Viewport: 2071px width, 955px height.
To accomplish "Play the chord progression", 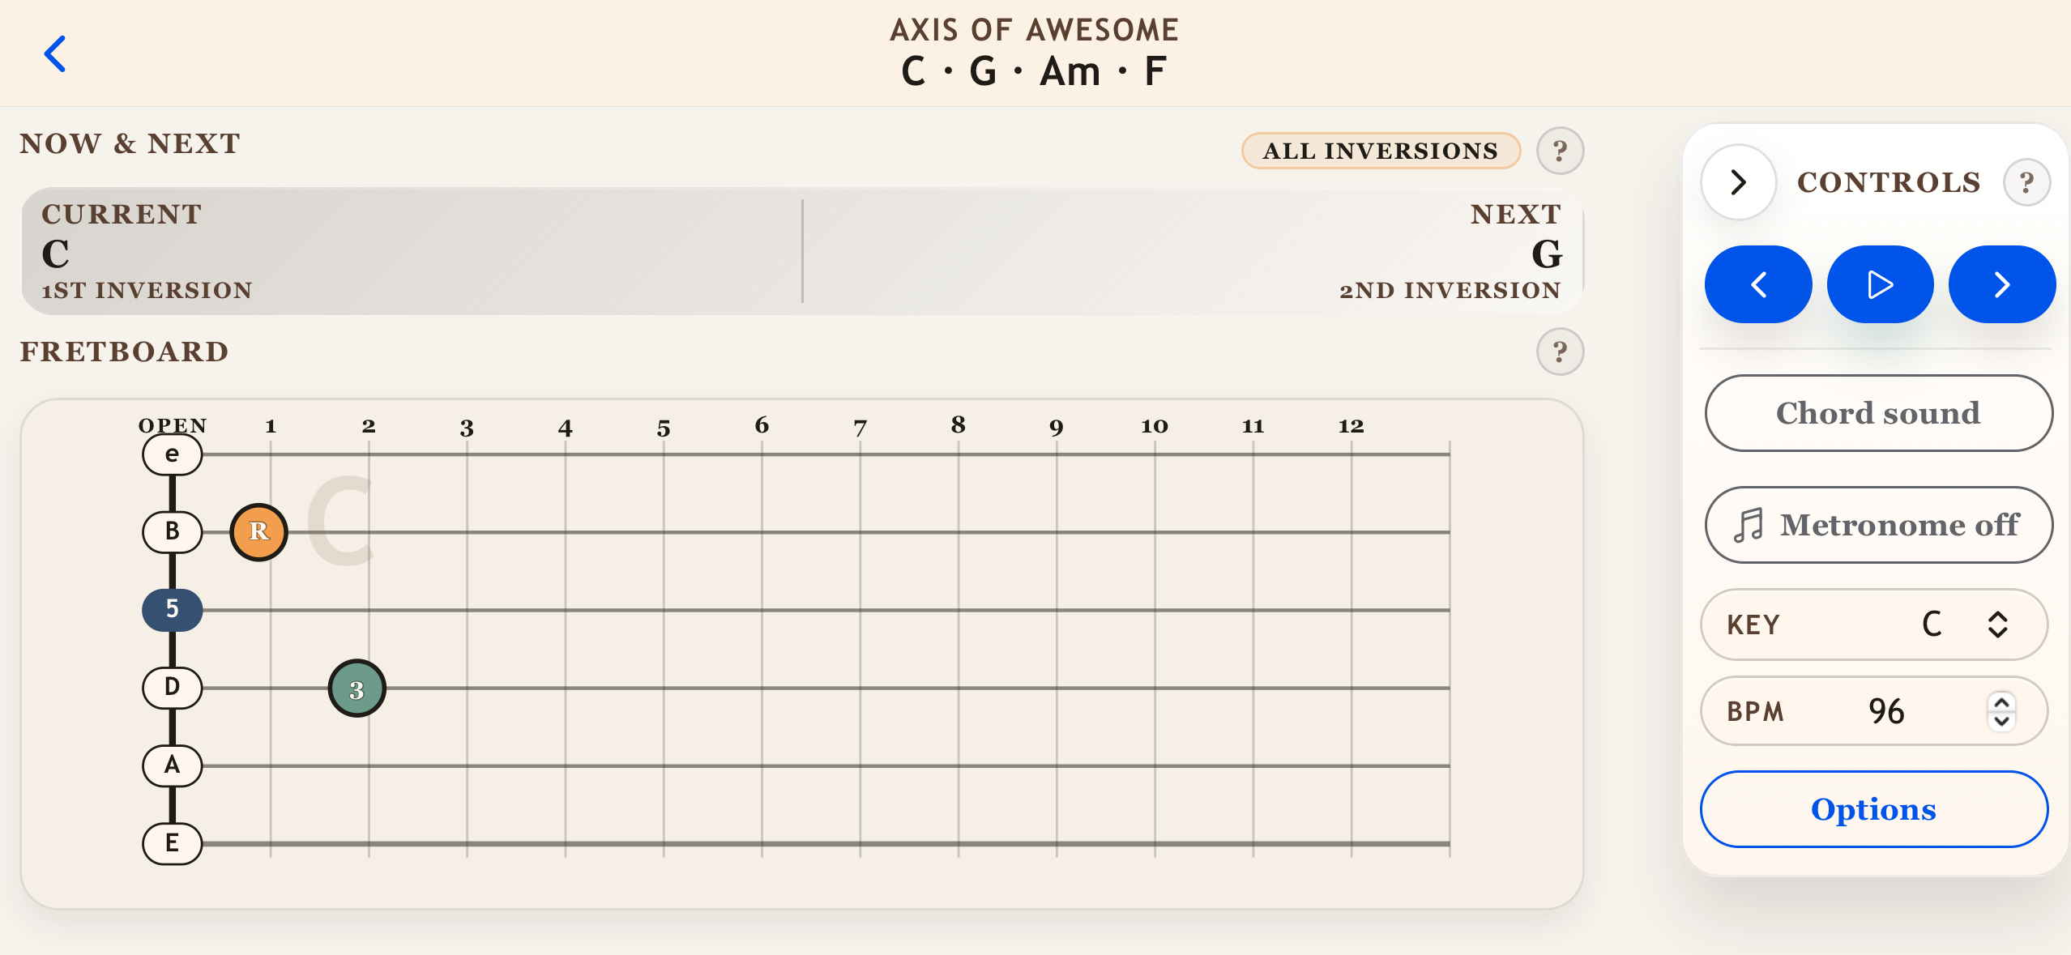I will [1880, 285].
